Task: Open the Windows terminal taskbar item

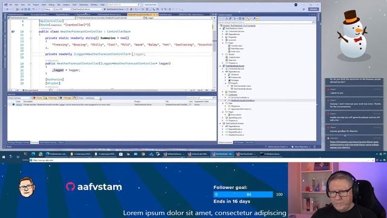Action: tap(270, 154)
